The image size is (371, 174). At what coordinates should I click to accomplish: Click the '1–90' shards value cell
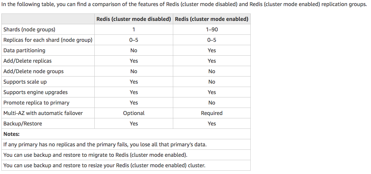[212, 30]
